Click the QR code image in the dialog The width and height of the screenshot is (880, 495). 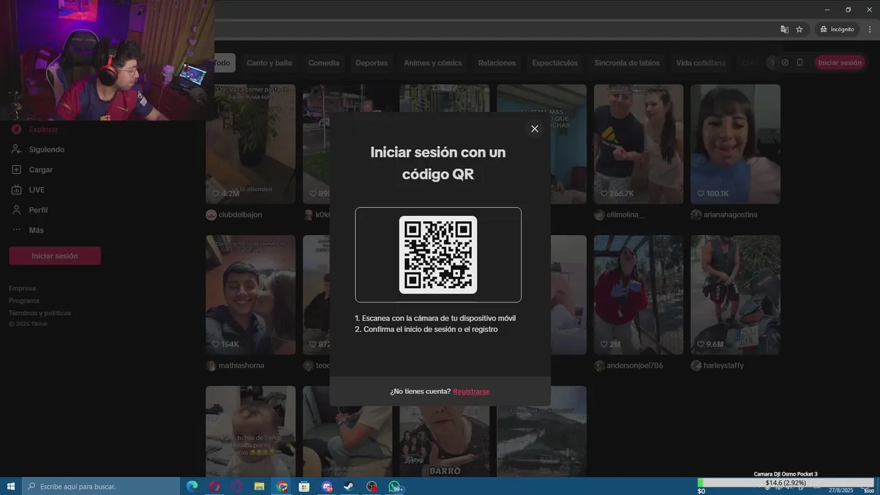(438, 254)
